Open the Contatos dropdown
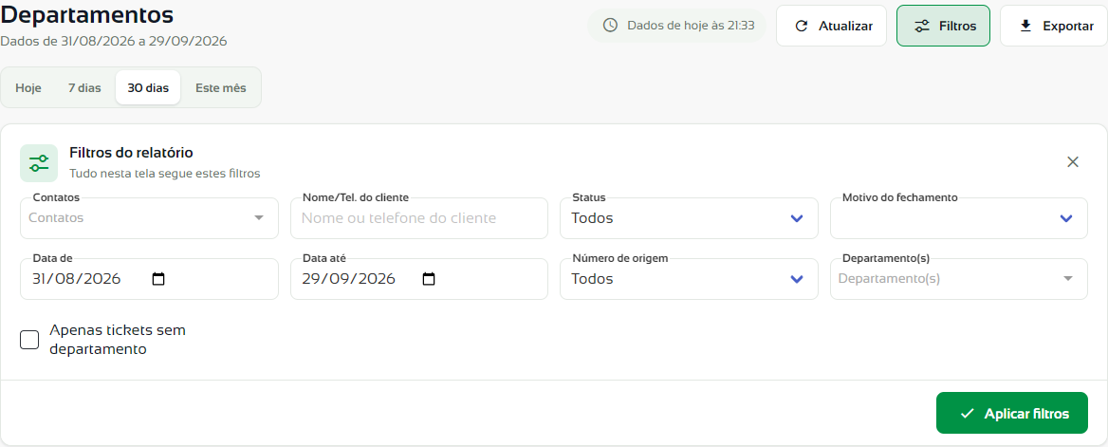The image size is (1108, 447). coord(149,218)
